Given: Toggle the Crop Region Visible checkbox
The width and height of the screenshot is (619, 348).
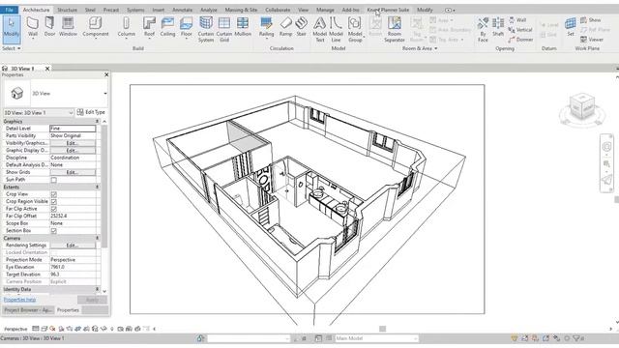Looking at the screenshot, I should click(x=54, y=202).
